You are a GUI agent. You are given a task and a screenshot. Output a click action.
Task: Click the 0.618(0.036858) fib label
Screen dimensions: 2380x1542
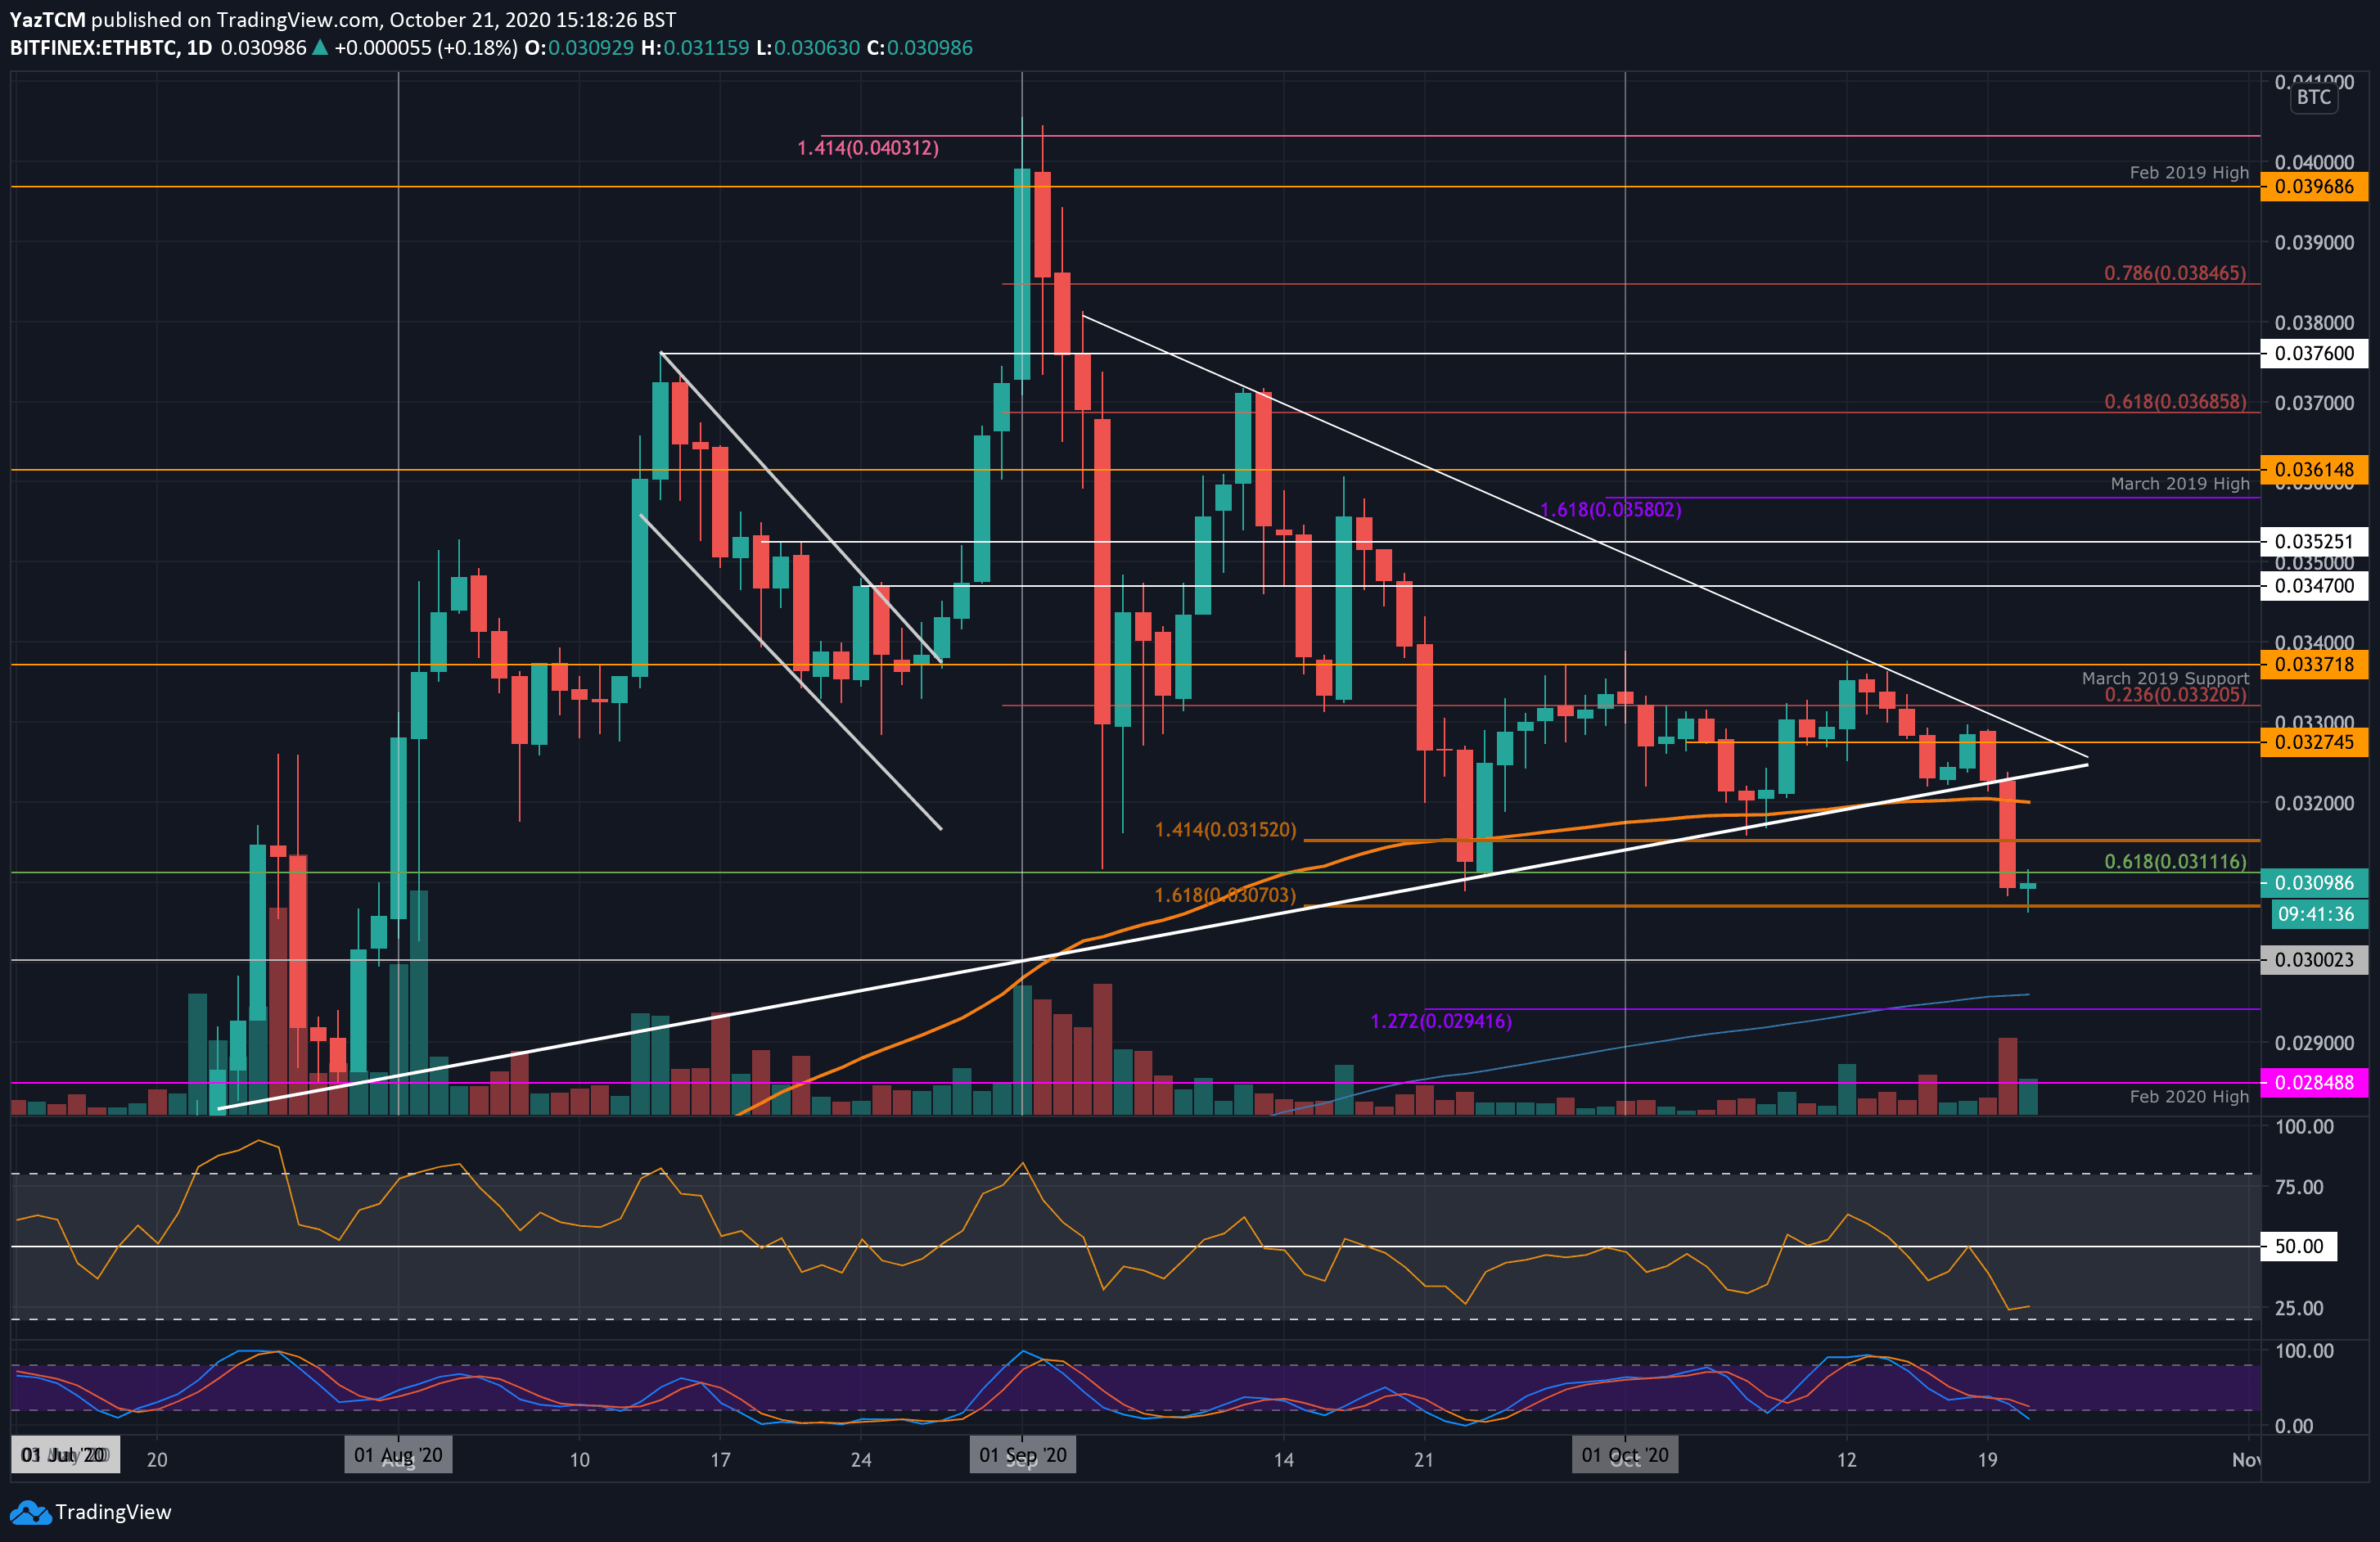pos(2174,402)
